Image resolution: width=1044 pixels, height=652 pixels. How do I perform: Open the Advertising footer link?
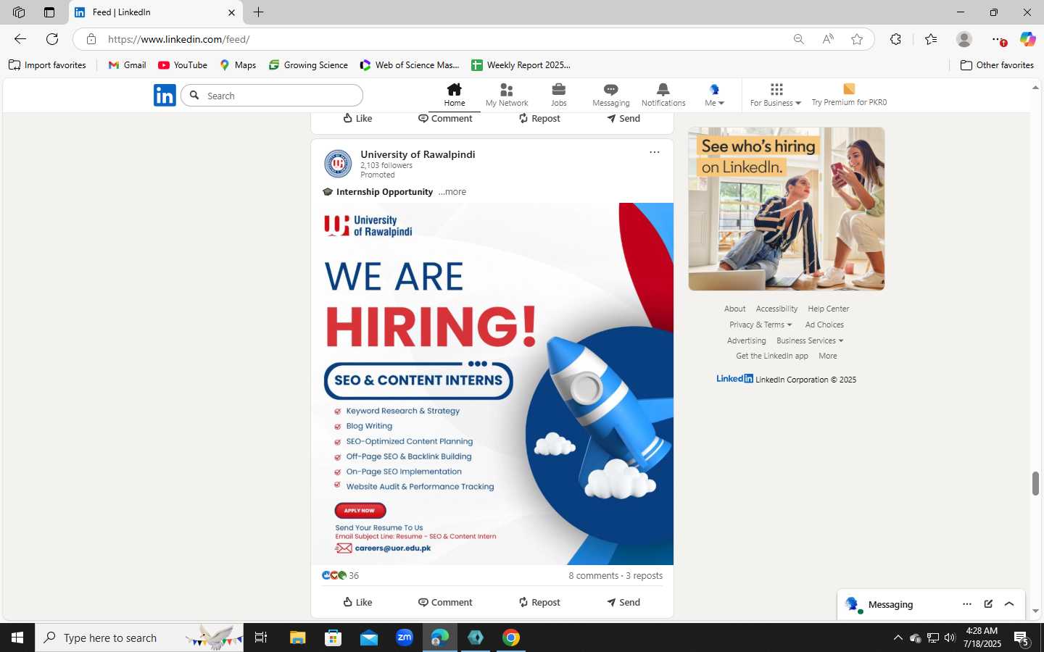747,340
